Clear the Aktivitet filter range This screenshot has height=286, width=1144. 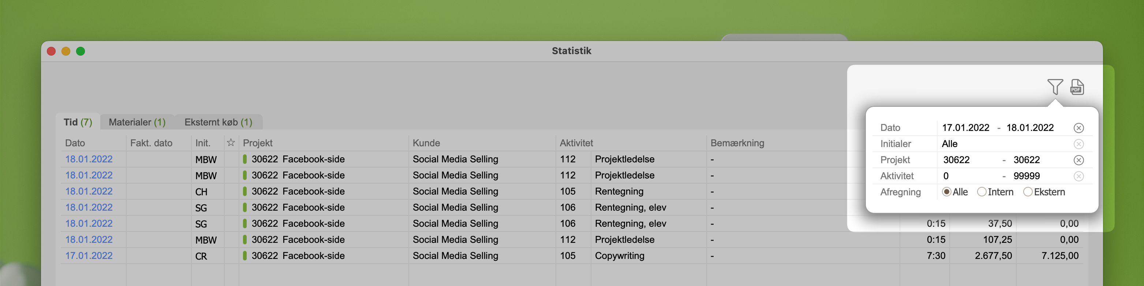point(1078,176)
